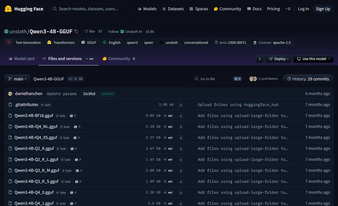Open the 2 contributors avatars
Screen dimensions: 338x206
253,79
